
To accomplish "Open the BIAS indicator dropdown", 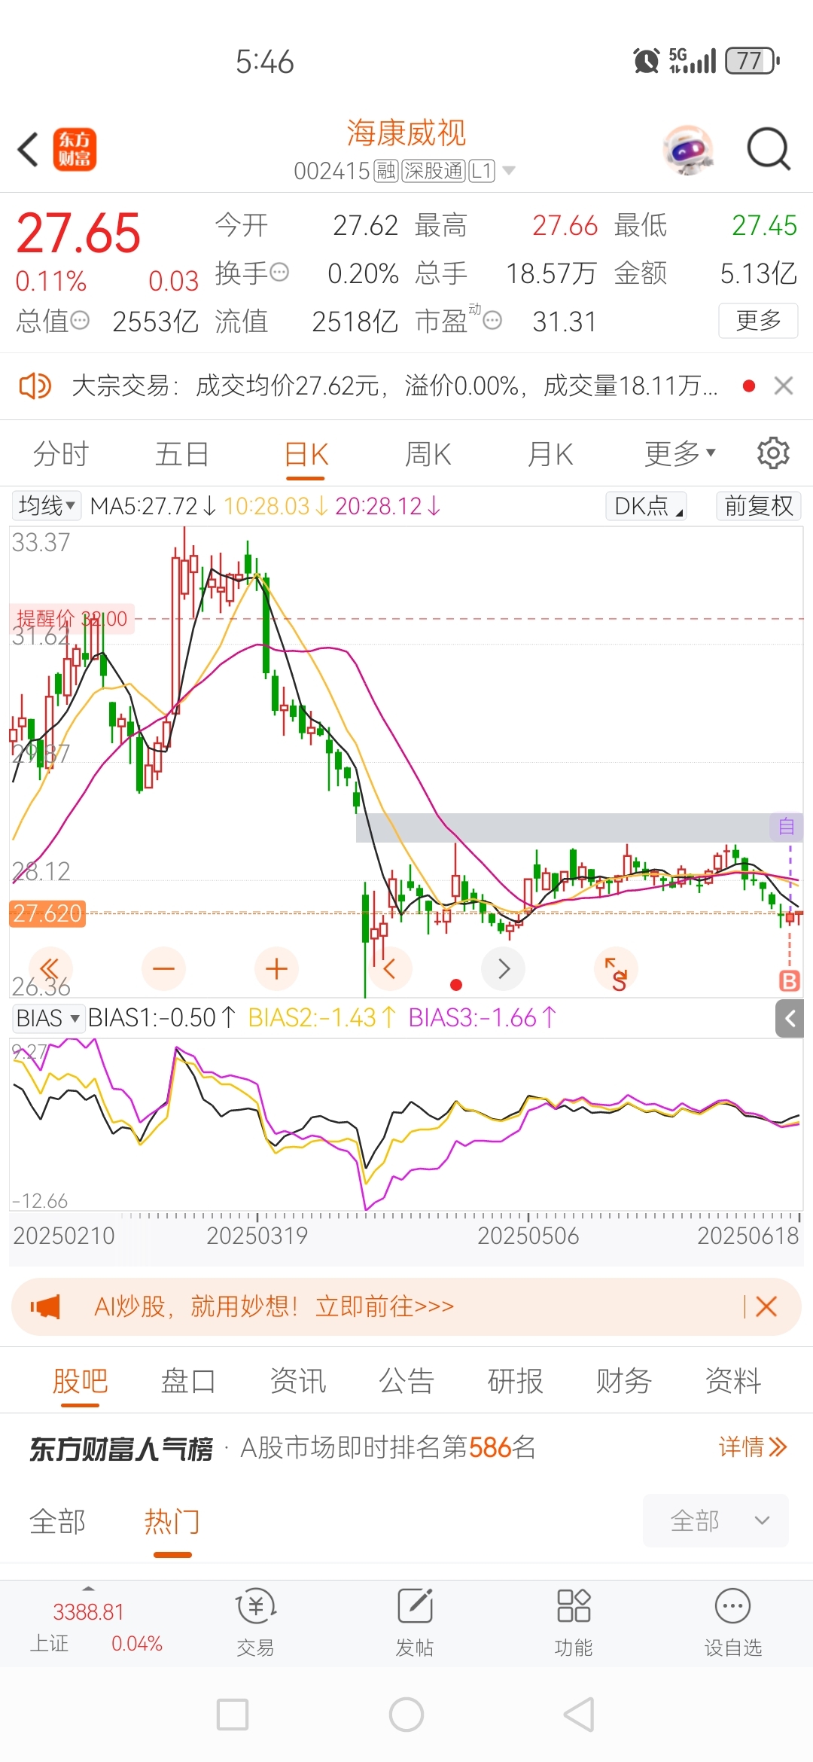I will coord(47,1018).
